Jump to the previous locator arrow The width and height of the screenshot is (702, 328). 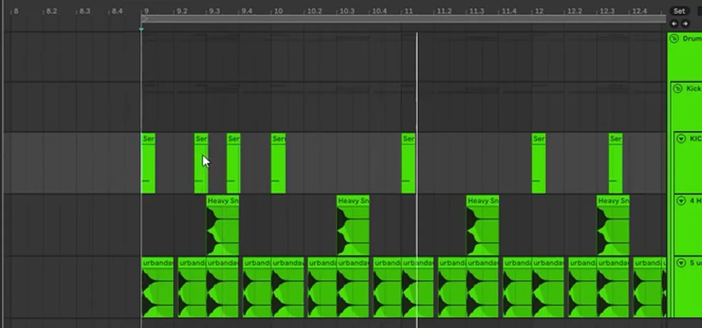pyautogui.click(x=674, y=24)
